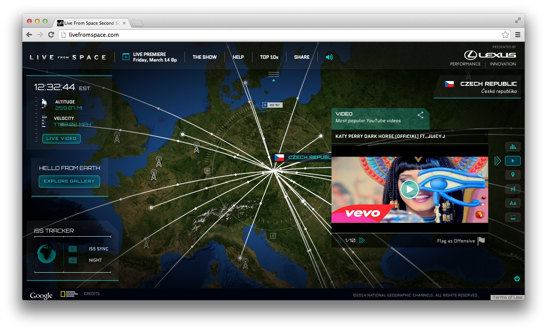
Task: Click the W compass marker on map
Action: [x=207, y=170]
